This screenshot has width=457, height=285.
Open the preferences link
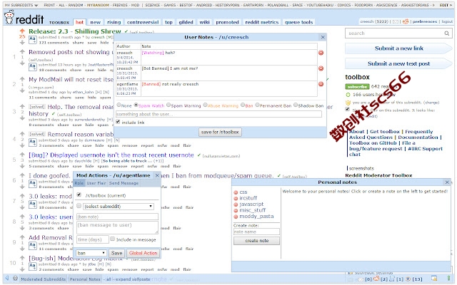pos(425,21)
